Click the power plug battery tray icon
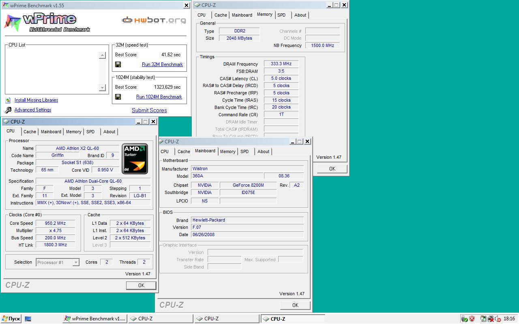 point(483,319)
